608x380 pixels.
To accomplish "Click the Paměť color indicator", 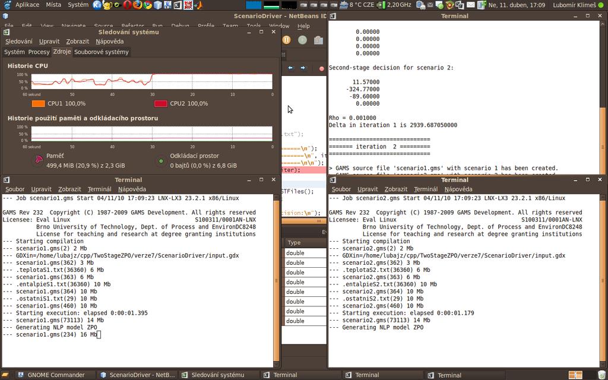I will click(39, 160).
